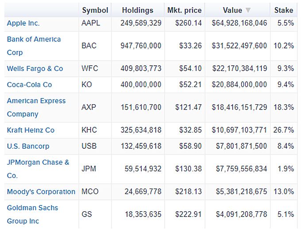
Task: Click Kraft Heinz price $32.85
Action: 190,130
